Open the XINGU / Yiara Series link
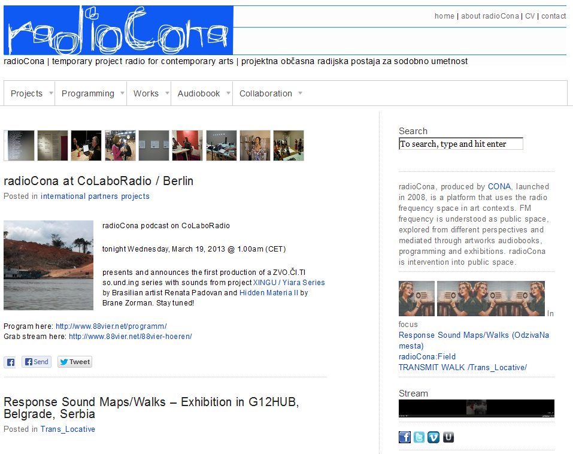The image size is (573, 454). 289,283
